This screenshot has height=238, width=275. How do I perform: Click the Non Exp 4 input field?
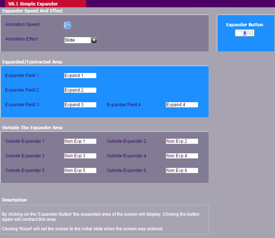182,156
